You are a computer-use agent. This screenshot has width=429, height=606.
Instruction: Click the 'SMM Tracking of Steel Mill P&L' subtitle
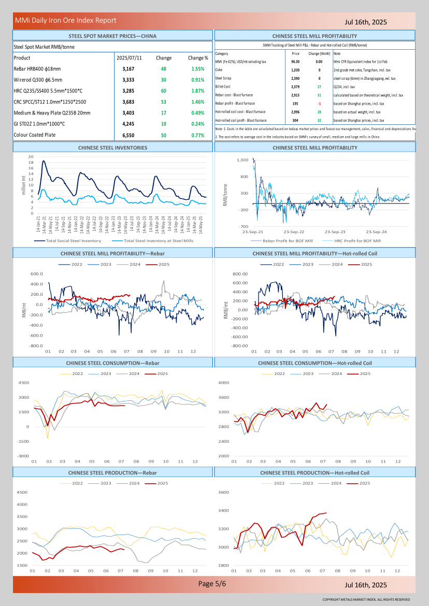point(314,45)
